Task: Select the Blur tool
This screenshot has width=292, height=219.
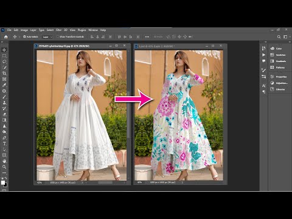Action: coord(4,126)
